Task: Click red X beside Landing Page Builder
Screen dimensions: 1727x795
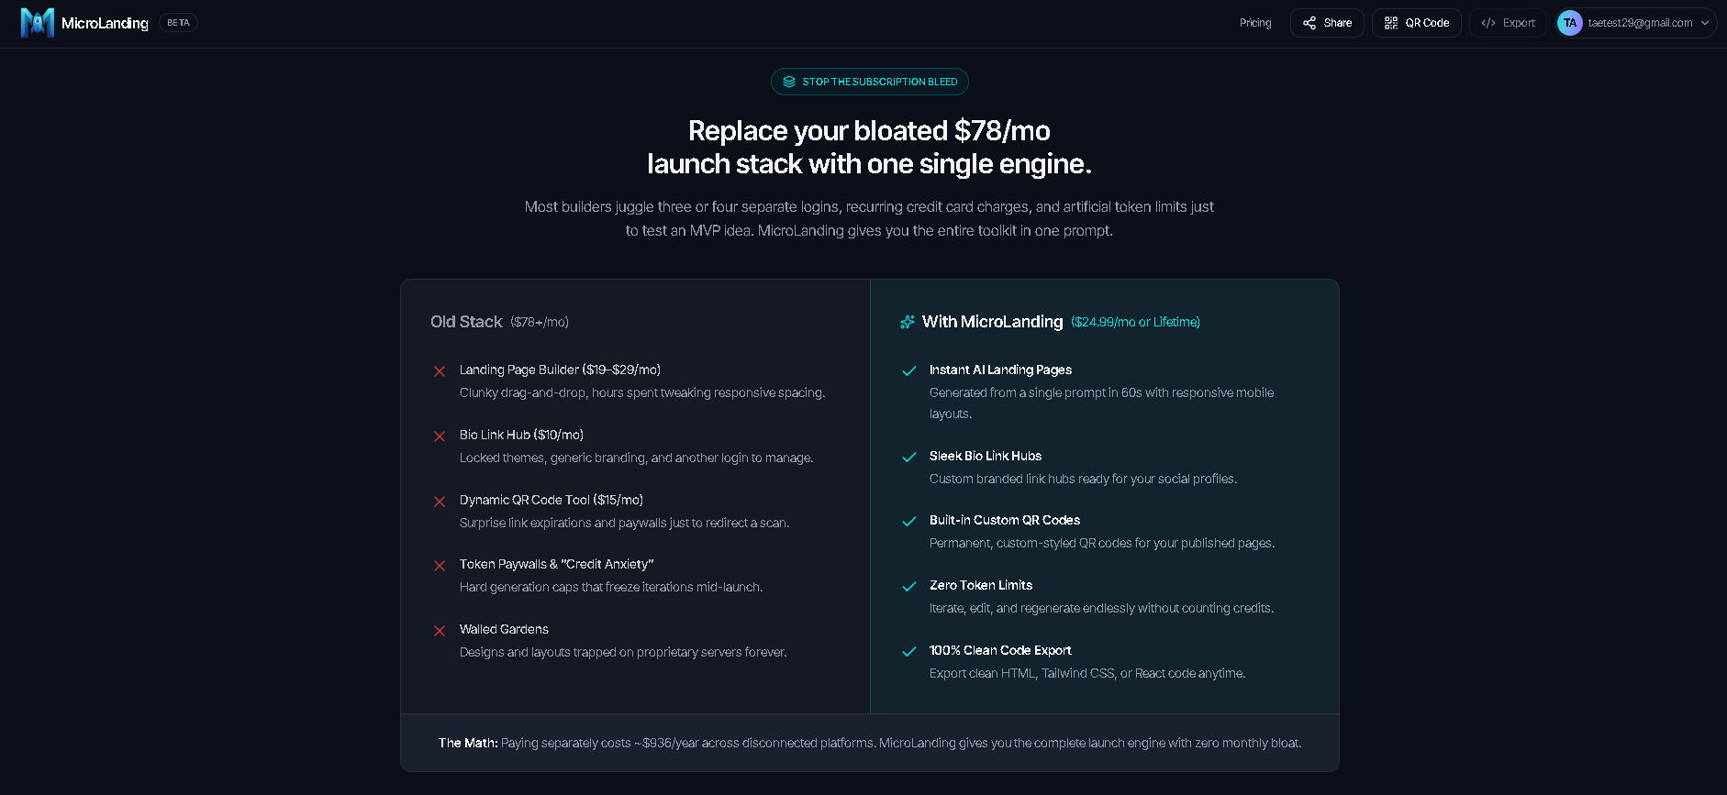Action: click(440, 371)
